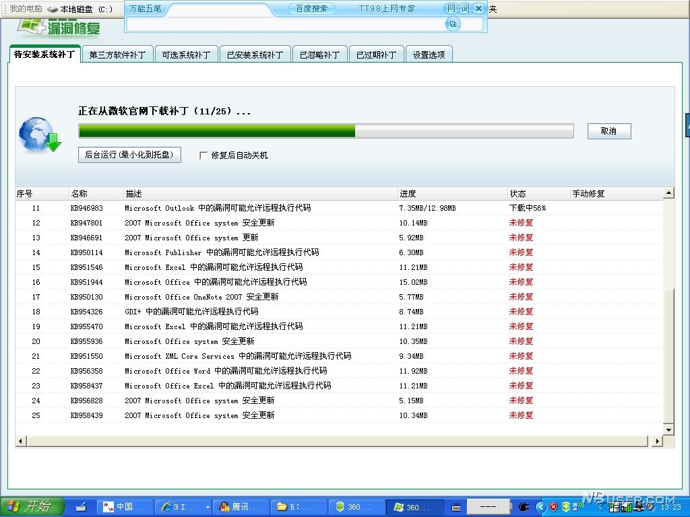690x517 pixels.
Task: Click the power plug tray icon
Action: point(524,507)
